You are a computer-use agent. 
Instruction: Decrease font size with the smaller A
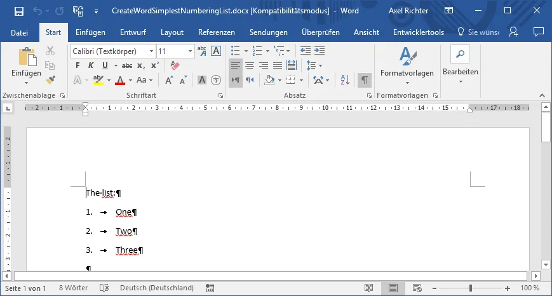pyautogui.click(x=183, y=81)
